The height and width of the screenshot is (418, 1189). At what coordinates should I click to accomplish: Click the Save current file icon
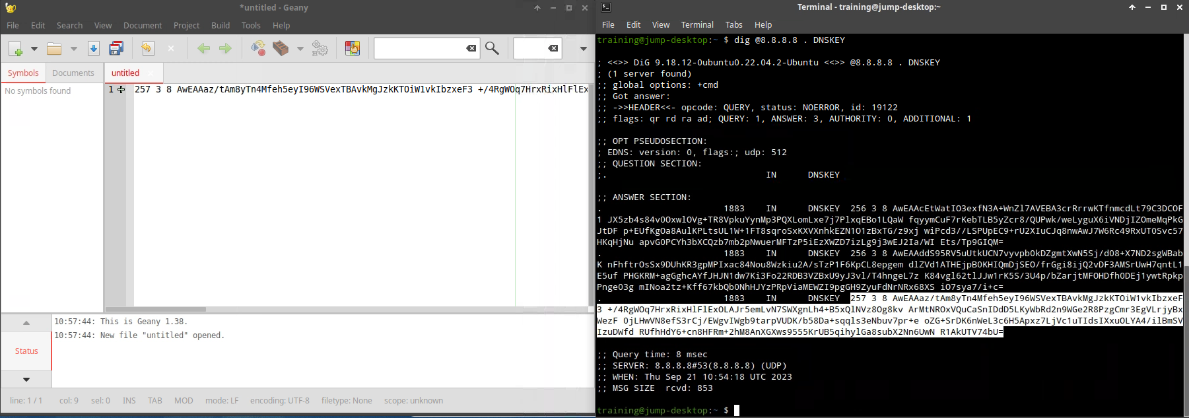(94, 48)
